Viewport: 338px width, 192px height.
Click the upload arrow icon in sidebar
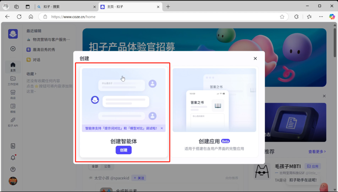click(x=13, y=169)
